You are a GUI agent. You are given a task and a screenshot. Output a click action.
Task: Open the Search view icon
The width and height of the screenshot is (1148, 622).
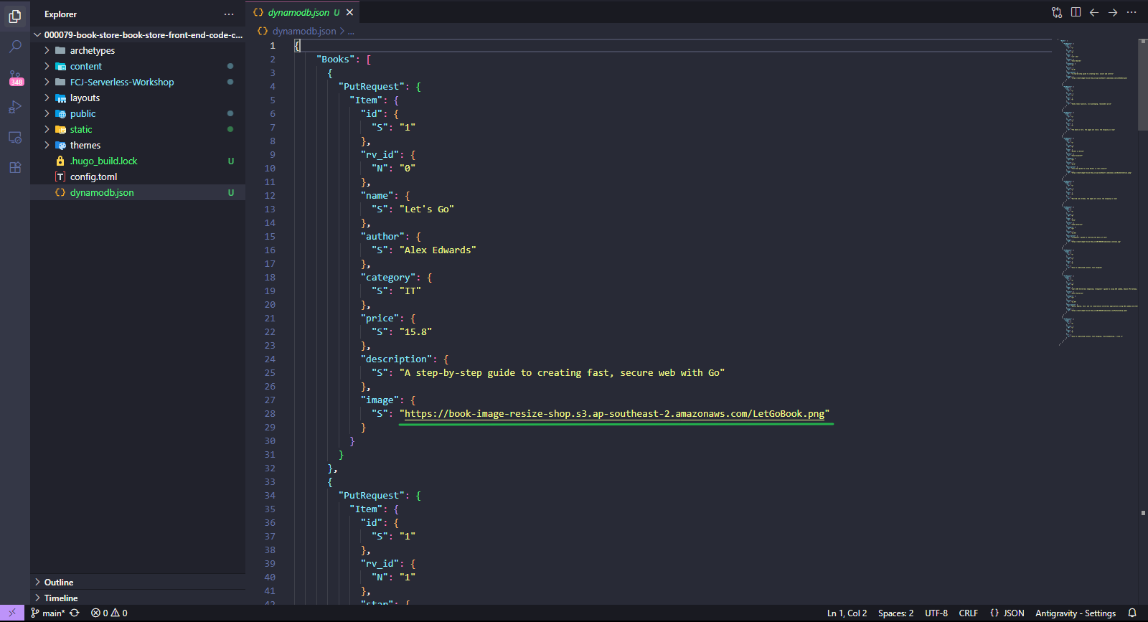click(x=15, y=47)
